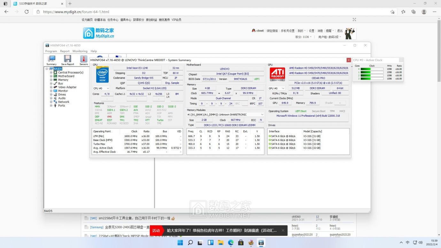Expand the Memory tree node

[x=51, y=80]
